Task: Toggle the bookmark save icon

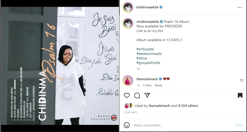Action: pyautogui.click(x=240, y=95)
